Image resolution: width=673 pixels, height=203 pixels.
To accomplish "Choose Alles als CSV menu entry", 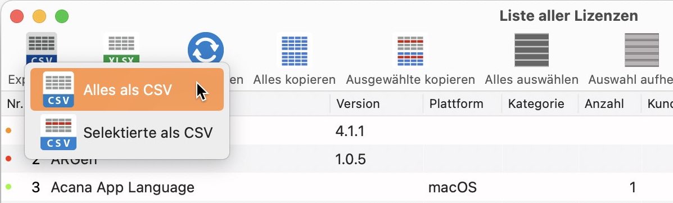I will (x=127, y=89).
